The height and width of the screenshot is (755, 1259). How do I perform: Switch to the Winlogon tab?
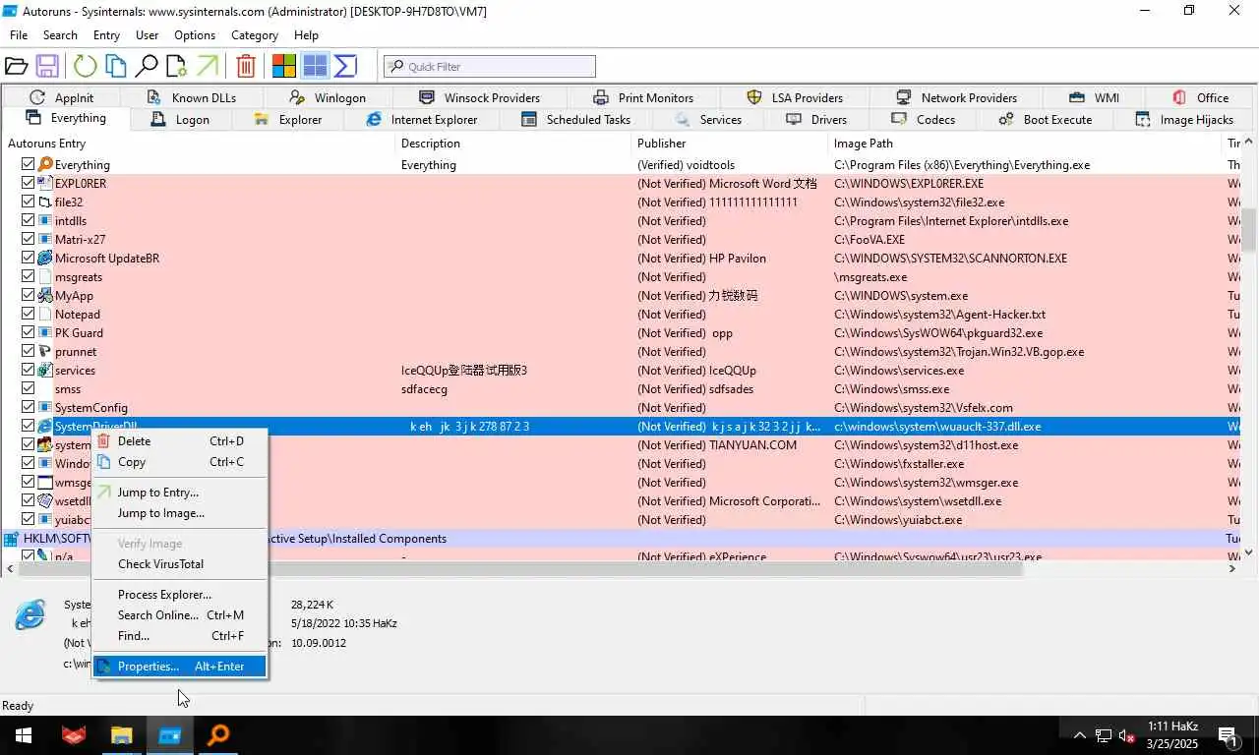328,97
